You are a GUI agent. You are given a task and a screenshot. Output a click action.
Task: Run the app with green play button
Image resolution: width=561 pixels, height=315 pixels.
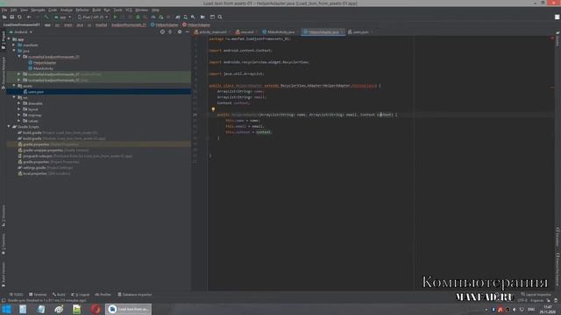pos(115,17)
